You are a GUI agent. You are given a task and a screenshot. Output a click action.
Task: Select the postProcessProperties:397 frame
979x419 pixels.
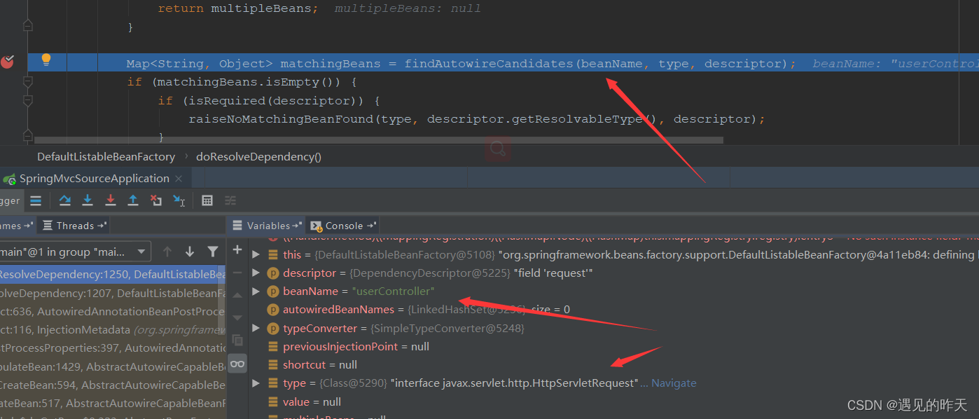tap(113, 348)
